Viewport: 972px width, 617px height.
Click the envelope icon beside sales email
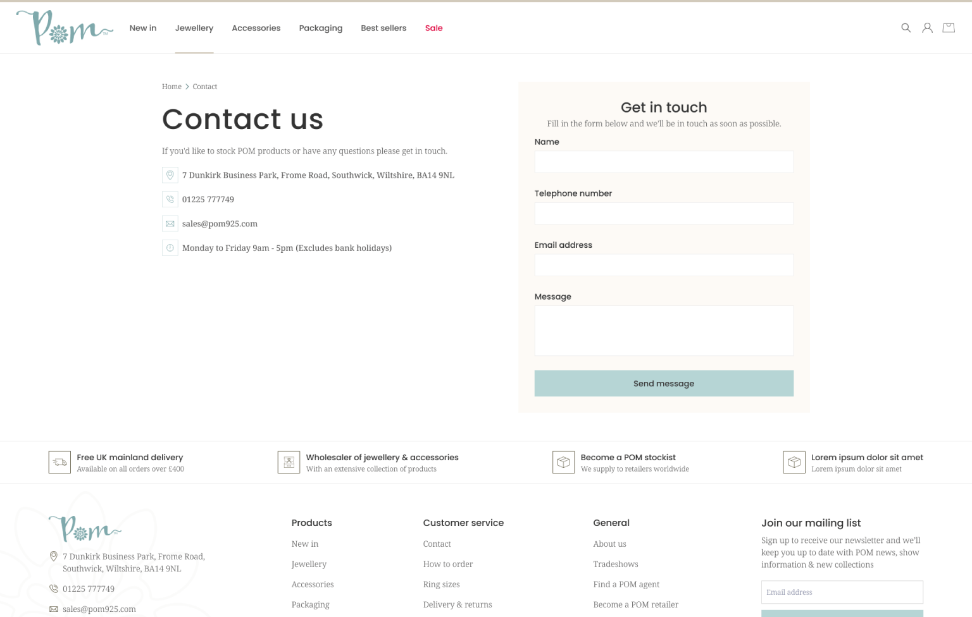coord(170,224)
